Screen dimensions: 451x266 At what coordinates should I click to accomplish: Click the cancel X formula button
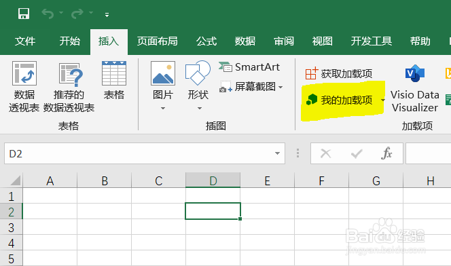pyautogui.click(x=325, y=153)
